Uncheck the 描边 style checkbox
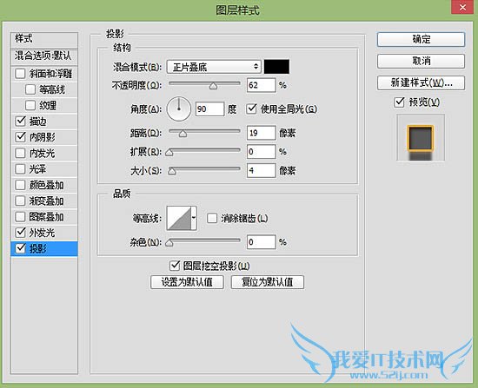The width and height of the screenshot is (478, 388). tap(20, 122)
